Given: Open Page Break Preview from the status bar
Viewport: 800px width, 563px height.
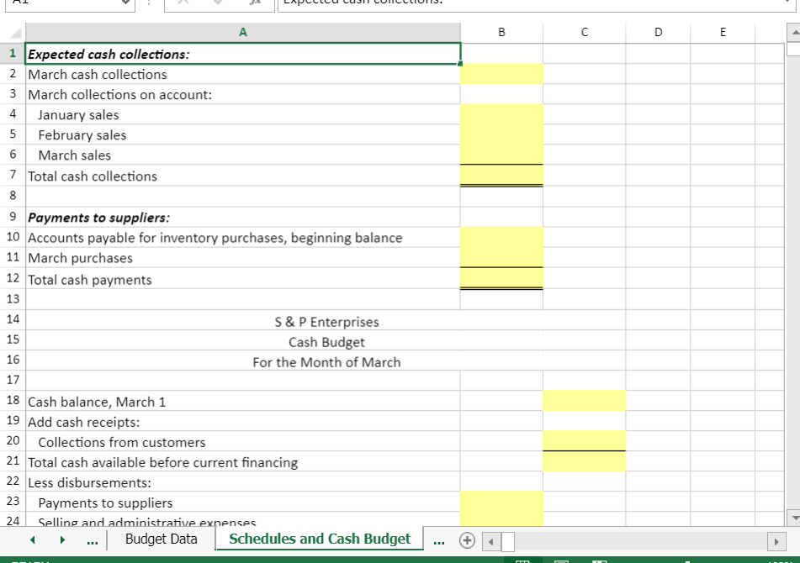Looking at the screenshot, I should coord(598,559).
